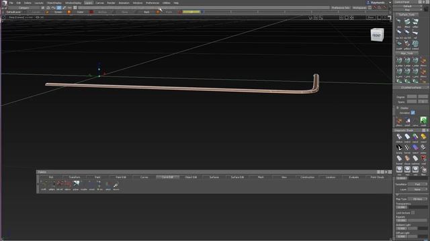
Task: Open the Category dropdown in layer bar
Action: 24,8
